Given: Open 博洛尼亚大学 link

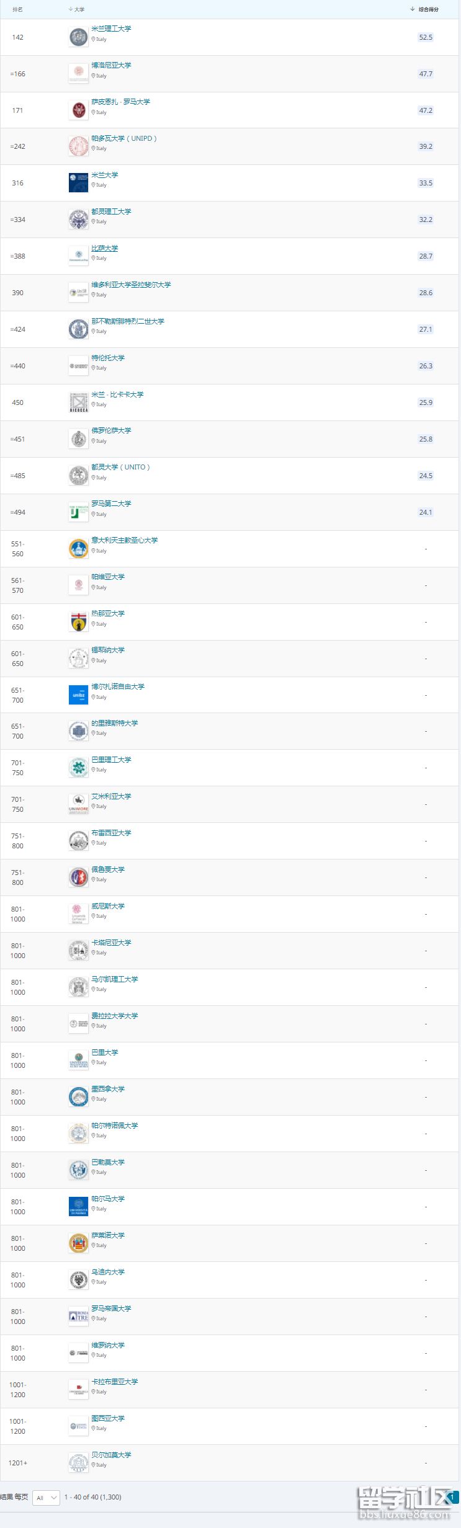Looking at the screenshot, I should point(111,65).
